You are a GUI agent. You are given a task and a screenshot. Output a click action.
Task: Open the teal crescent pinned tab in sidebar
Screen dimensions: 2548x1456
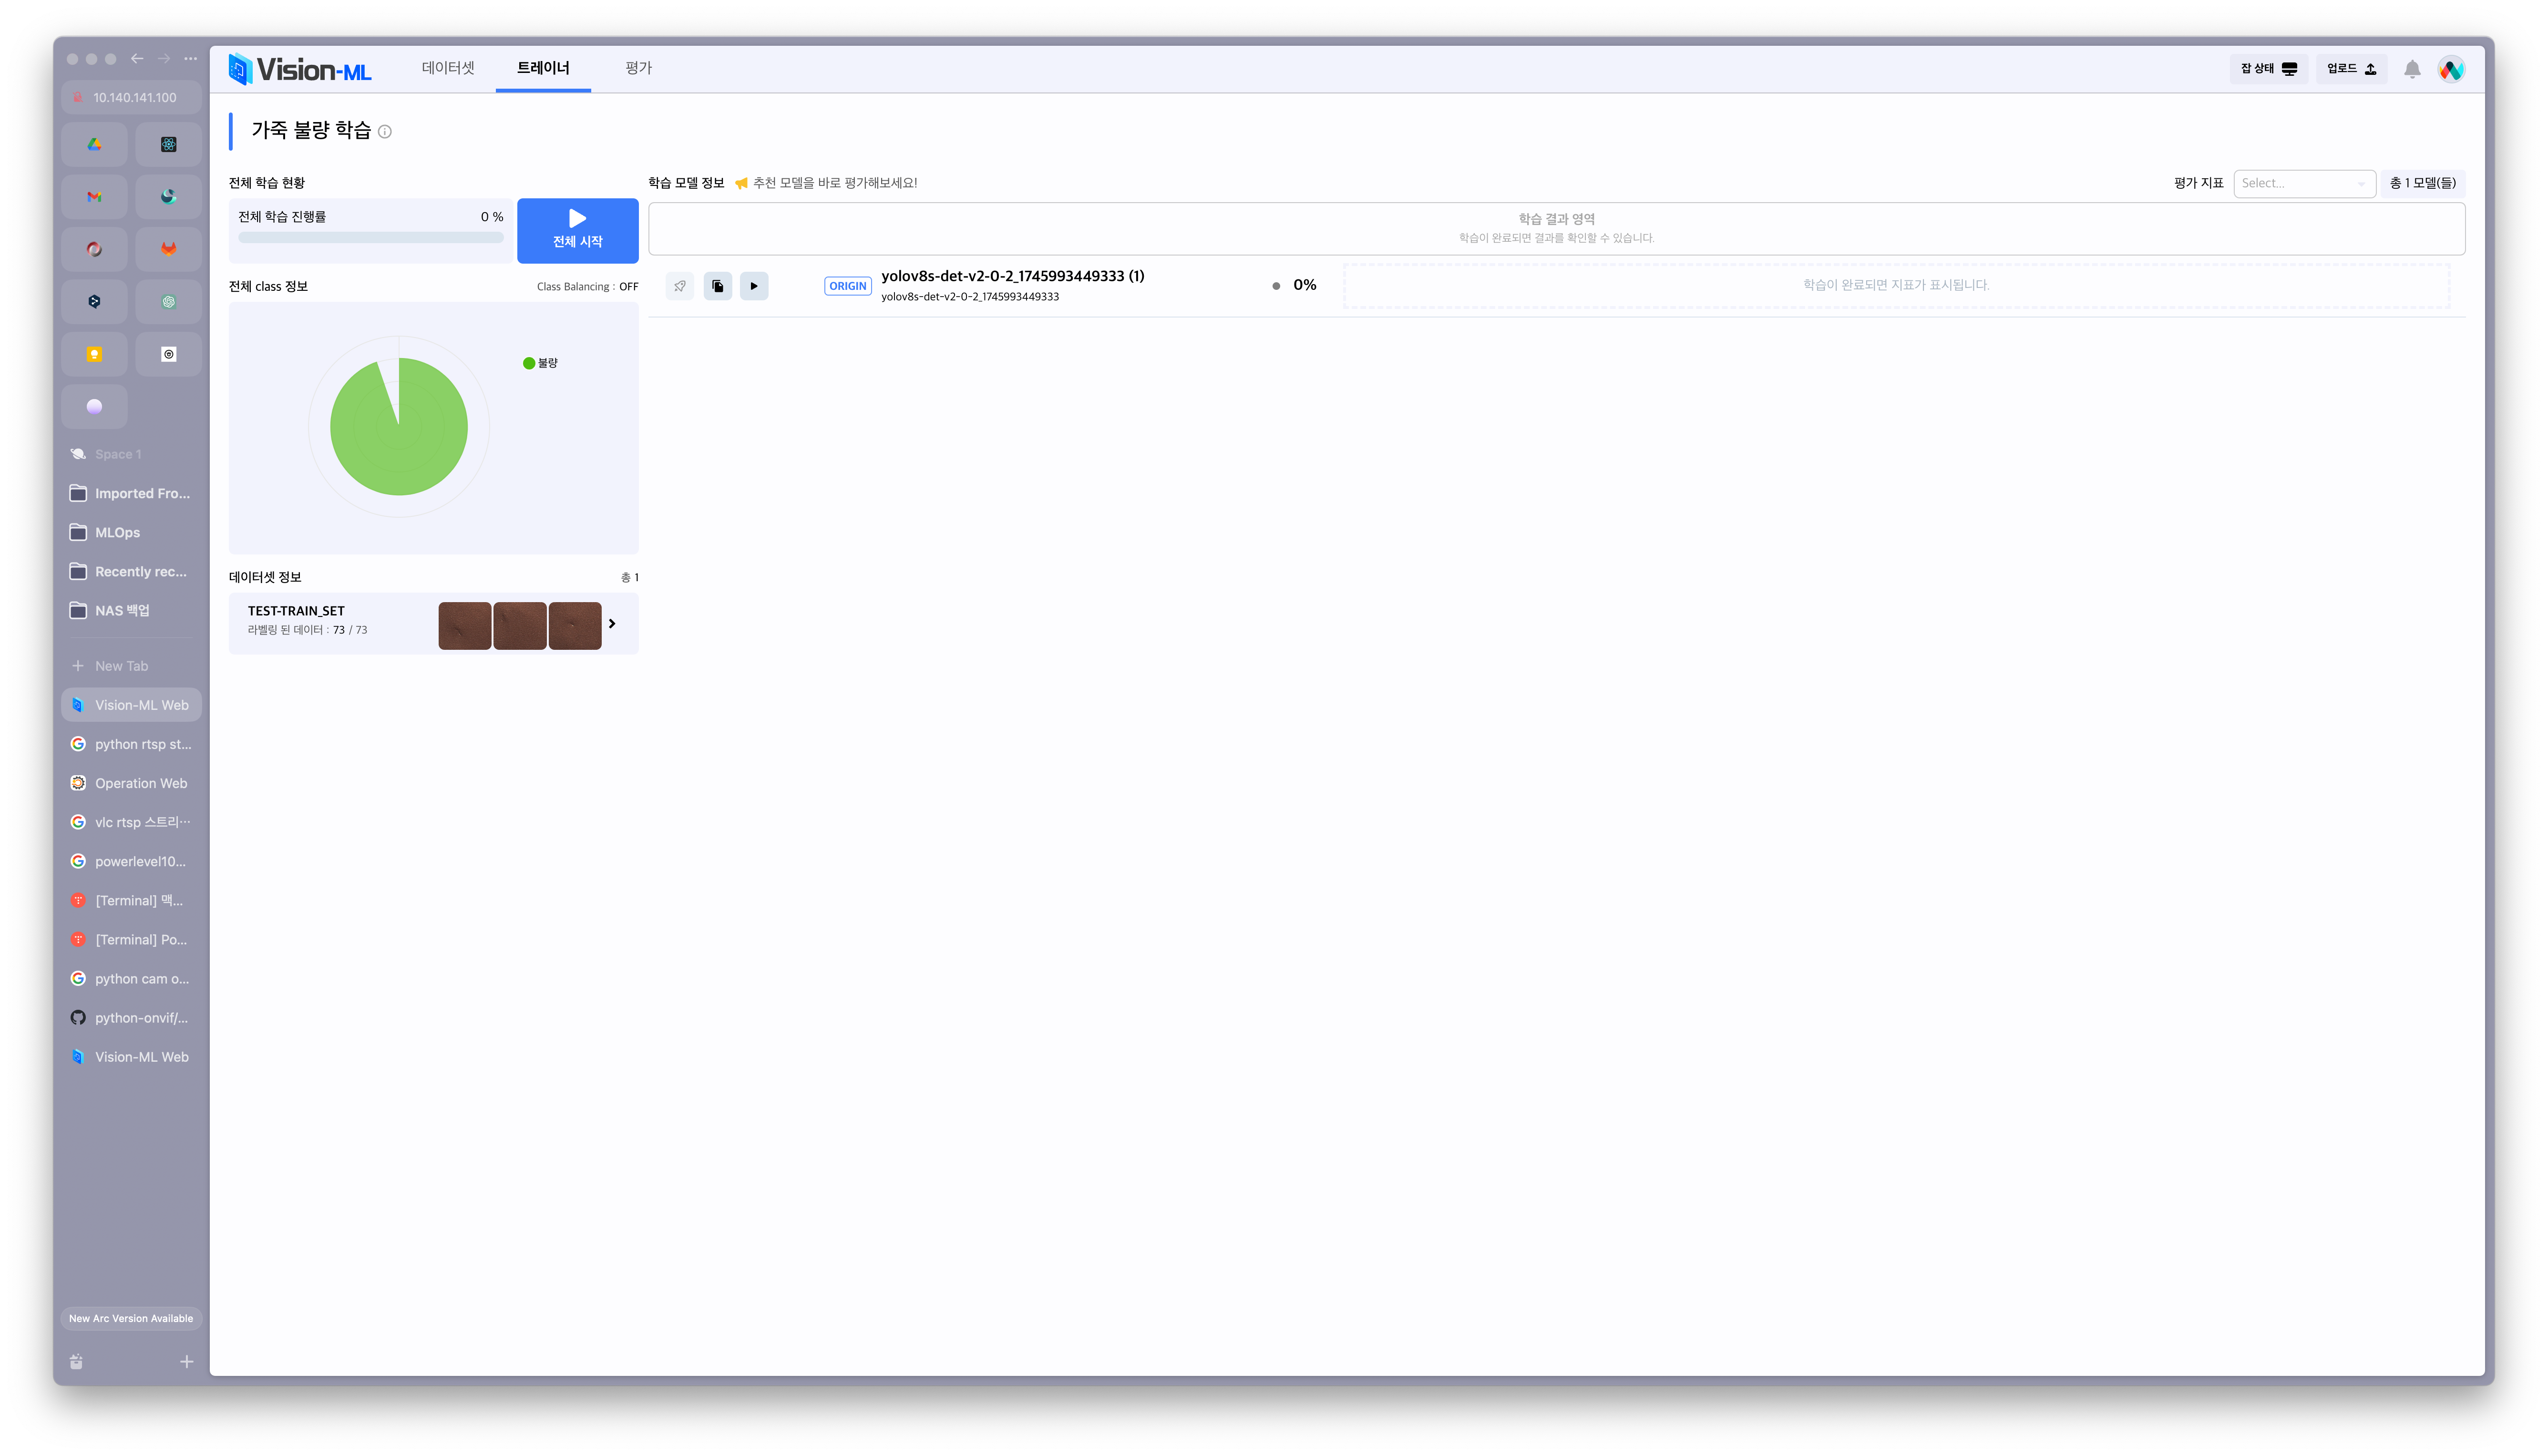pyautogui.click(x=169, y=197)
